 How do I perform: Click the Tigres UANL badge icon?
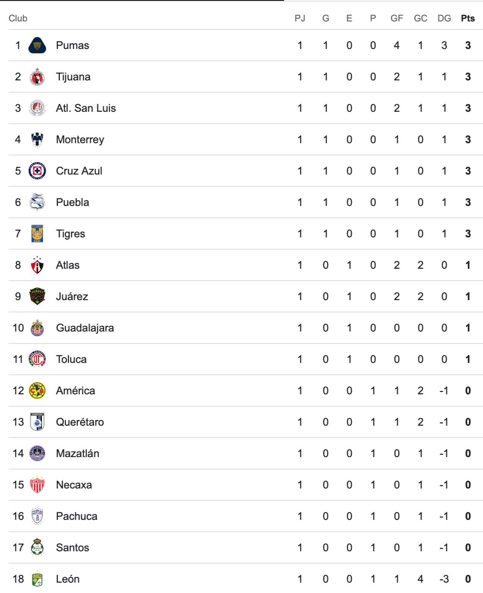coord(37,234)
